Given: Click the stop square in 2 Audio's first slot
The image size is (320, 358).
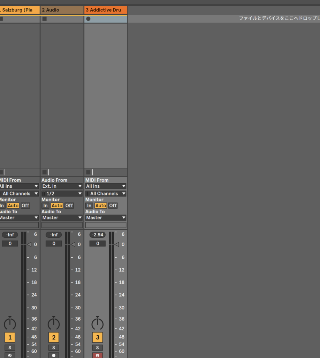Looking at the screenshot, I should [x=44, y=19].
